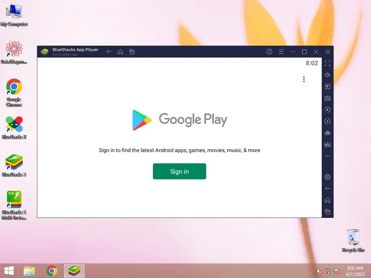This screenshot has width=371, height=278.
Task: Click the taskbar clock showing 8:02 AM
Action: (355, 271)
